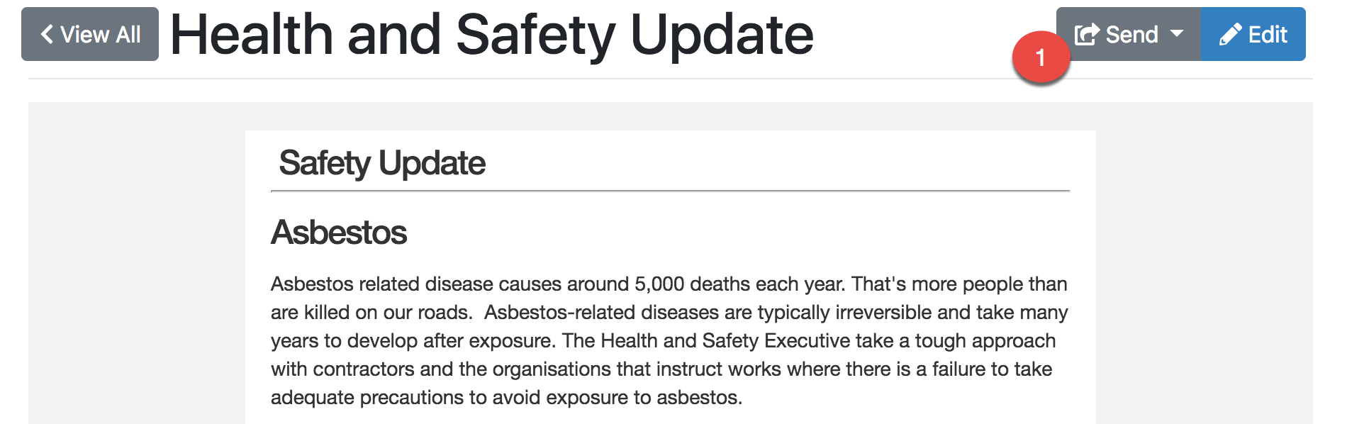Expand the Send dropdown caret
Screen dimensions: 1347x424
click(1177, 33)
